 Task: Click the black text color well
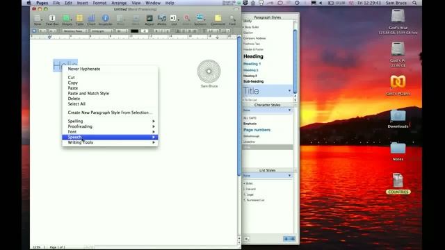(134, 31)
